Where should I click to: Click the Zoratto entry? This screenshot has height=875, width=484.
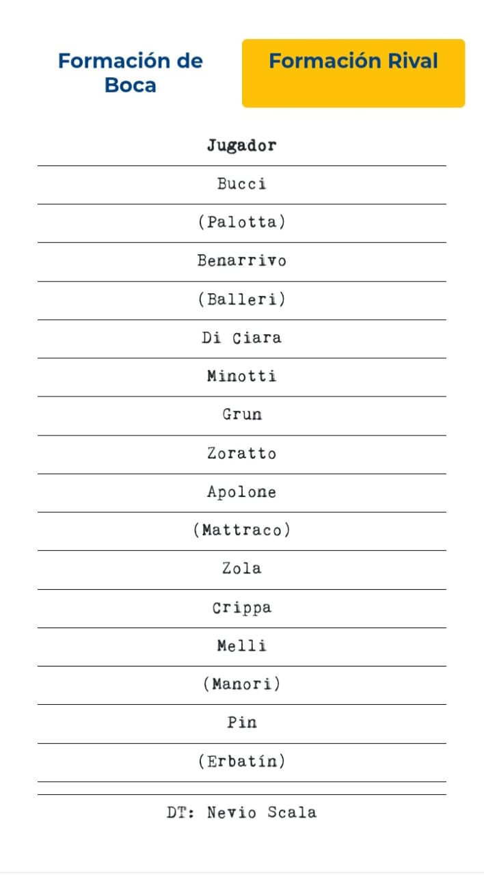point(241,453)
